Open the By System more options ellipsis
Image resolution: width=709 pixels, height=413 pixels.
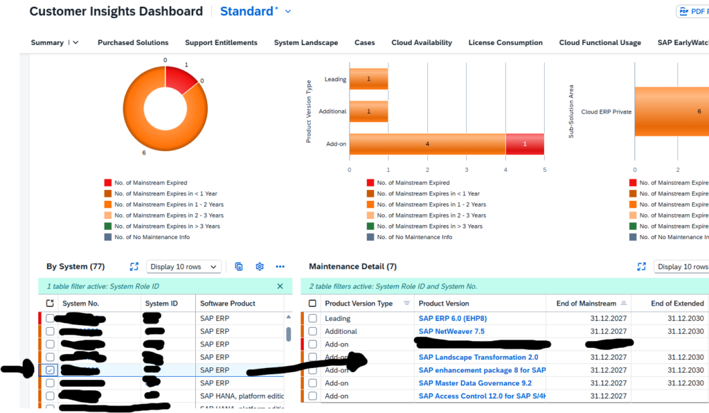[x=280, y=267]
